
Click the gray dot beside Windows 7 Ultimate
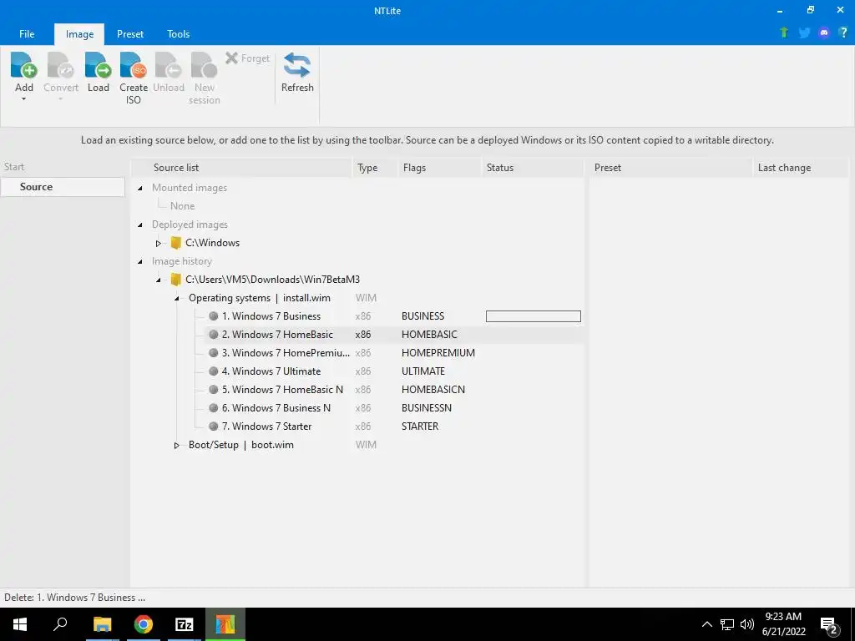click(213, 371)
